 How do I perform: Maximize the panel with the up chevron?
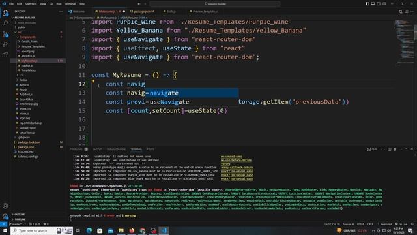[x=406, y=149]
